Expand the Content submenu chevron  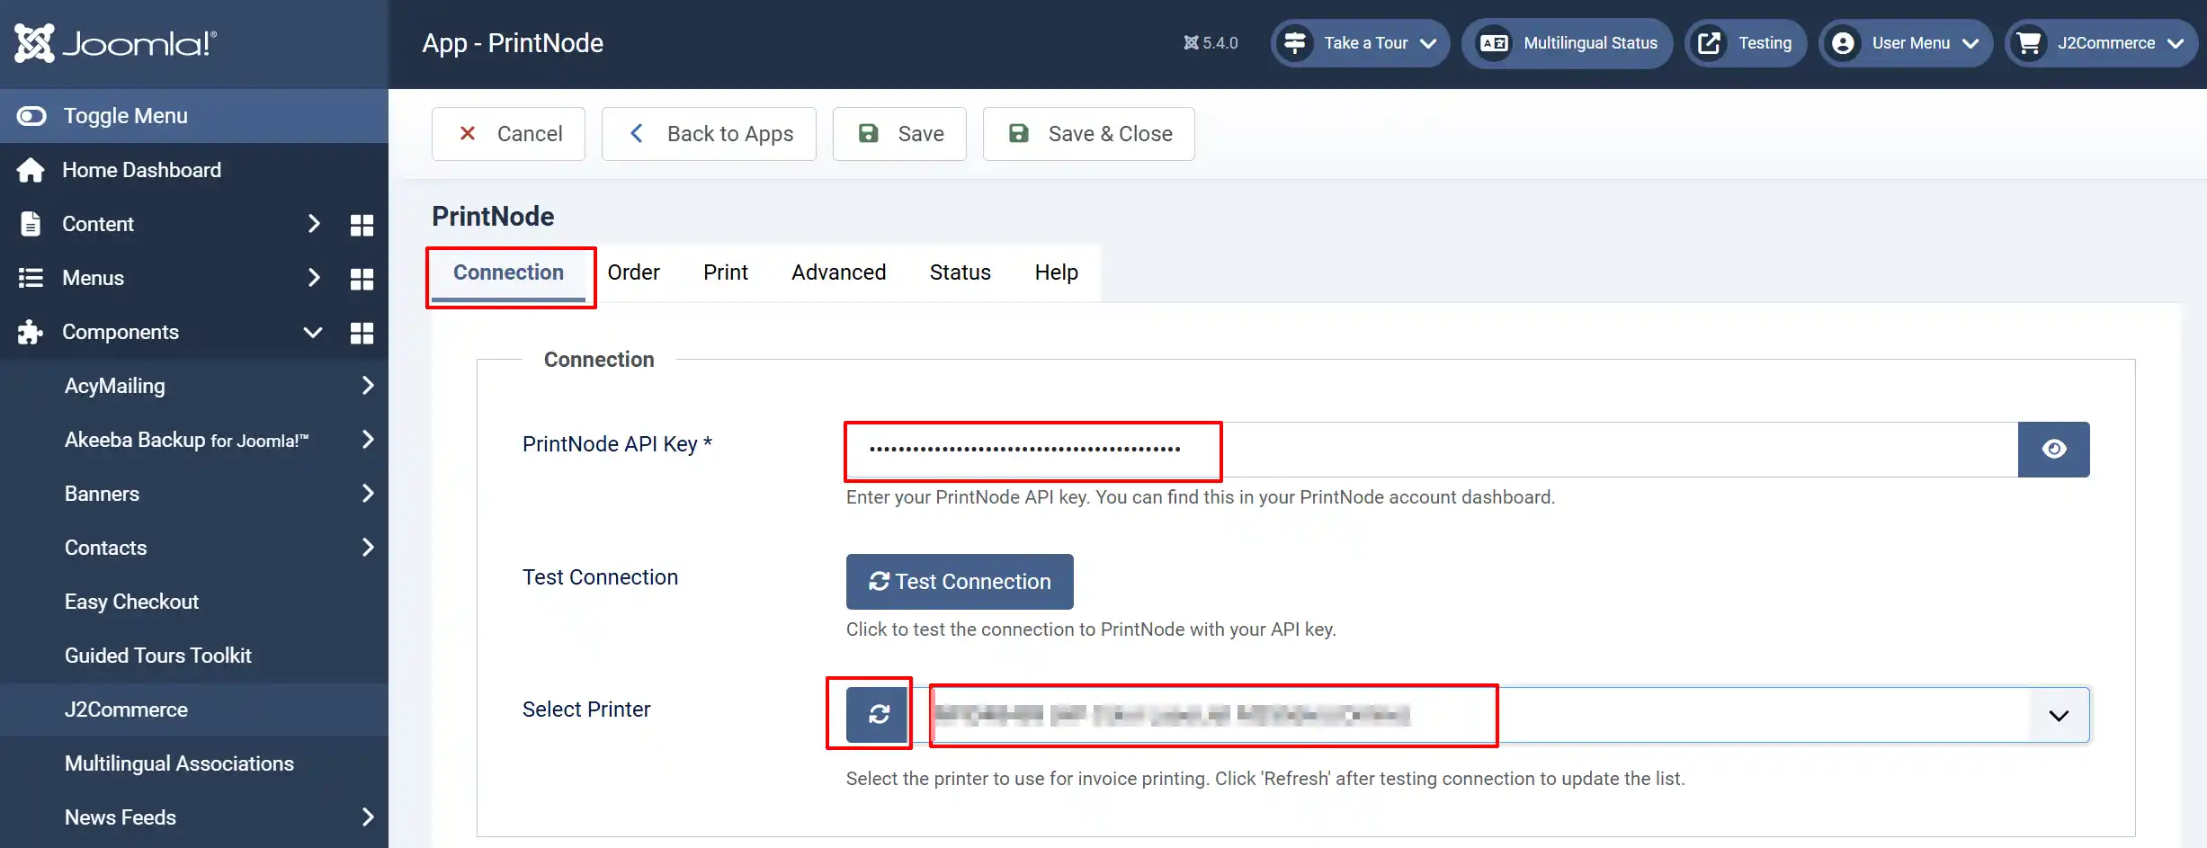click(x=313, y=224)
